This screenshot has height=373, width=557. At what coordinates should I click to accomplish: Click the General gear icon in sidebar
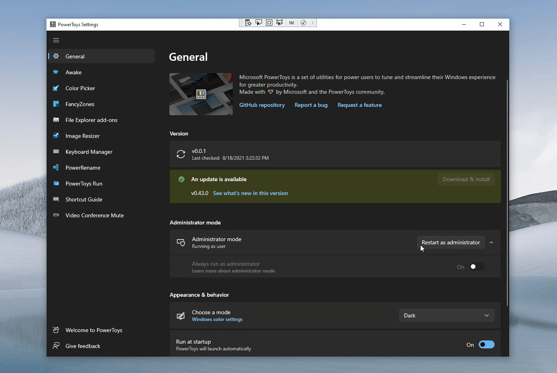coord(56,56)
